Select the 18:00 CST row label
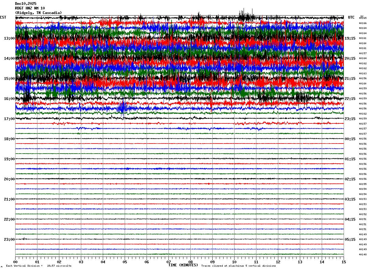The width and height of the screenshot is (368, 270). pyautogui.click(x=9, y=139)
